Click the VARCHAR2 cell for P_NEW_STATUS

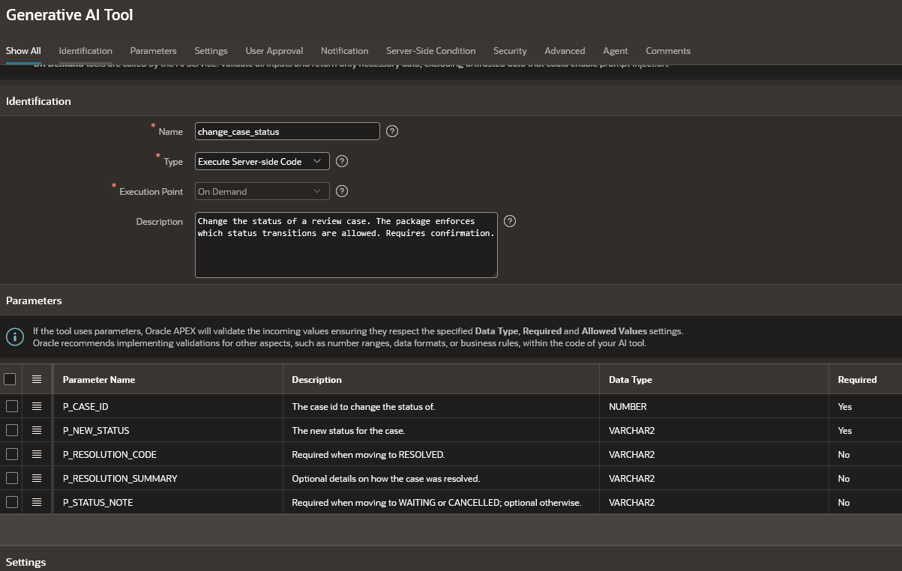(714, 430)
